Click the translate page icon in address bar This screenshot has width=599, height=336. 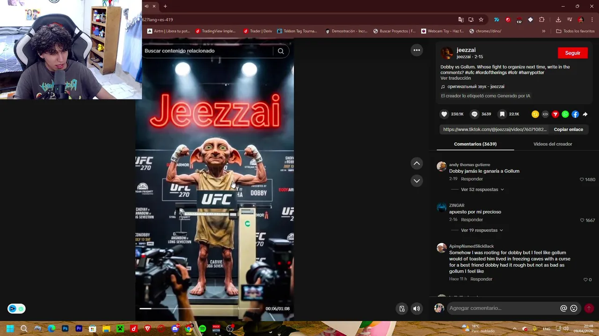point(461,20)
